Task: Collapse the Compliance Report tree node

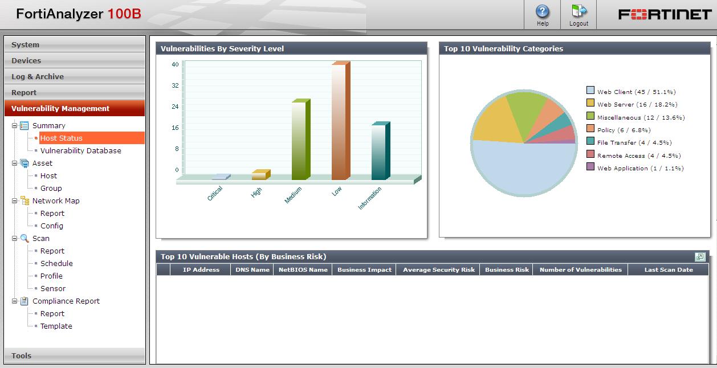Action: pyautogui.click(x=15, y=301)
